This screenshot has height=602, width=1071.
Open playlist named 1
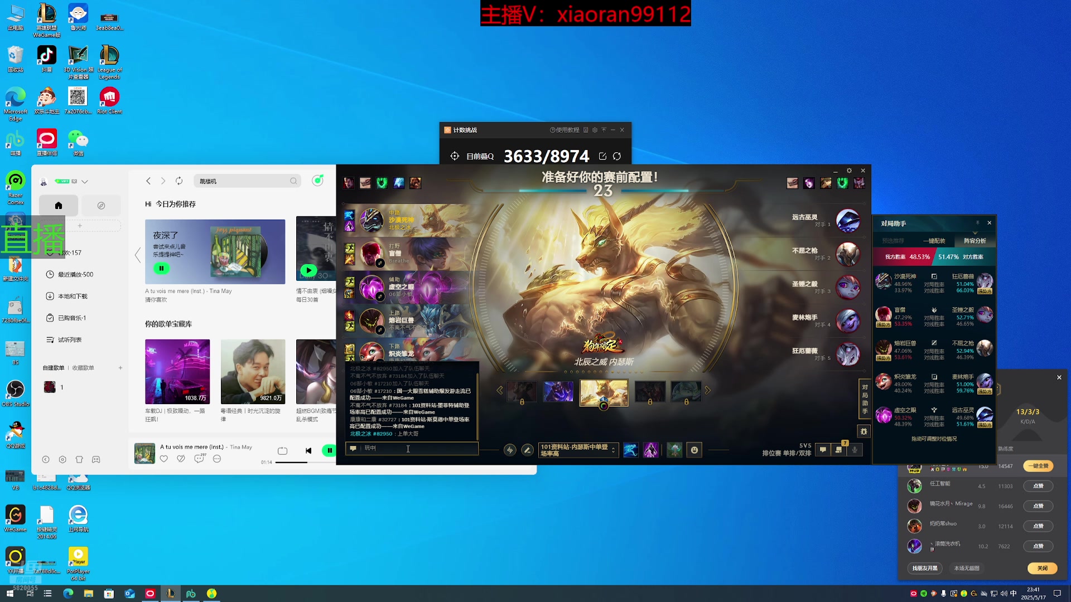tap(54, 387)
